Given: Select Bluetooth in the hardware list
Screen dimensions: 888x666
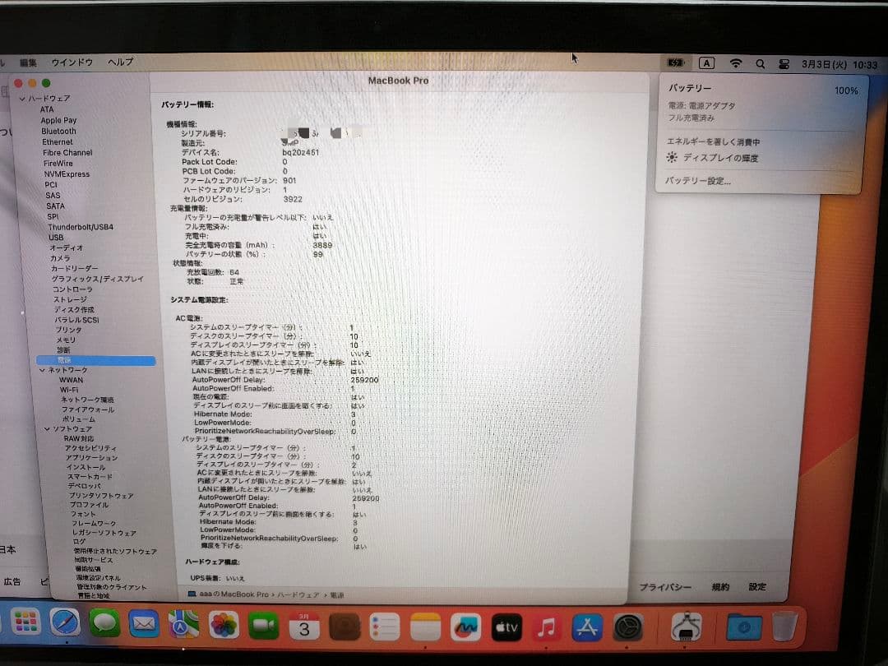Looking at the screenshot, I should coord(58,131).
